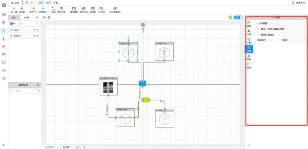Switch to the 布局 tab
The height and width of the screenshot is (149, 308).
coord(48,3)
